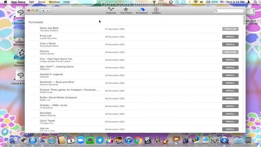Screen dimensions: 261x147
Task: Install Pixfeed photo gallery app
Action: click(x=230, y=91)
